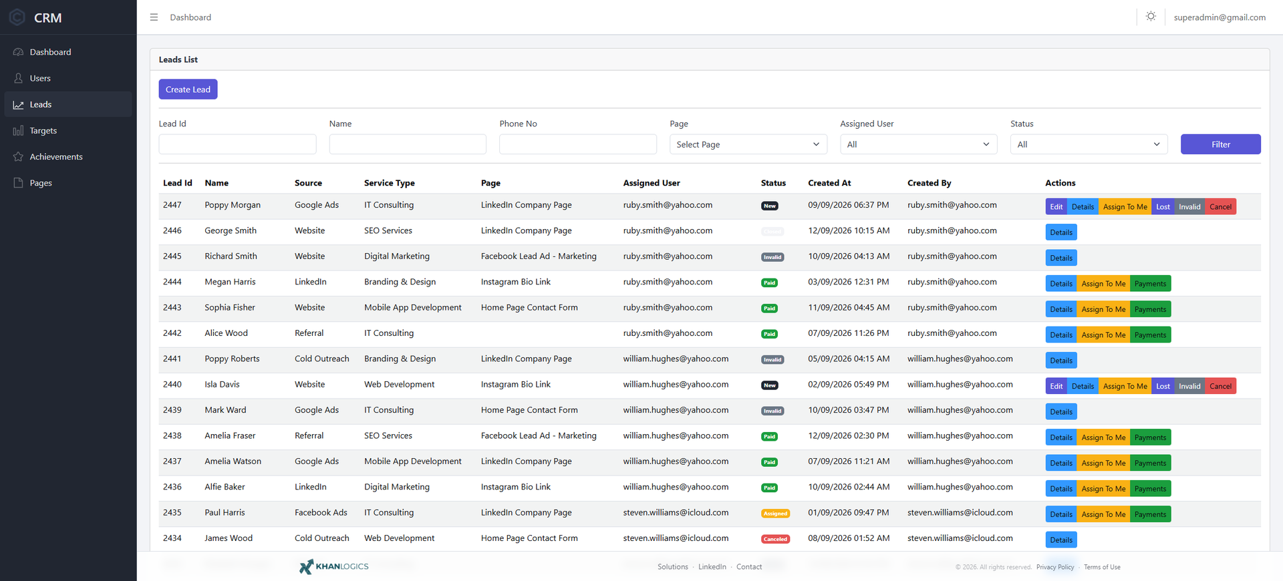The width and height of the screenshot is (1283, 581).
Task: Click the Achievements star icon
Action: 18,157
